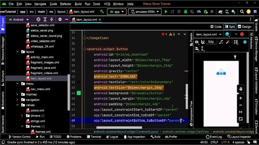Toggle View Options eye icon in design toolbar
This screenshot has height=145, width=259.
tap(197, 42)
